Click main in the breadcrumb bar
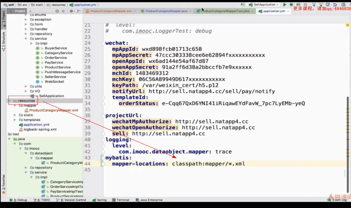This screenshot has height=208, width=351. pos(37,5)
